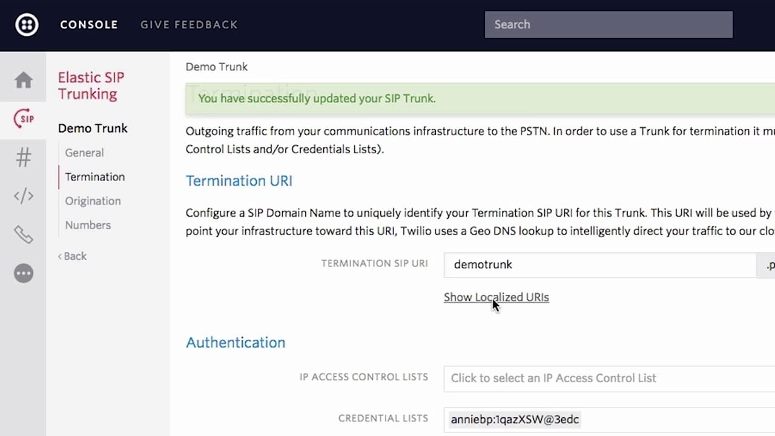Select Demo Trunk in the sidebar
Viewport: 775px width, 436px height.
pos(93,128)
